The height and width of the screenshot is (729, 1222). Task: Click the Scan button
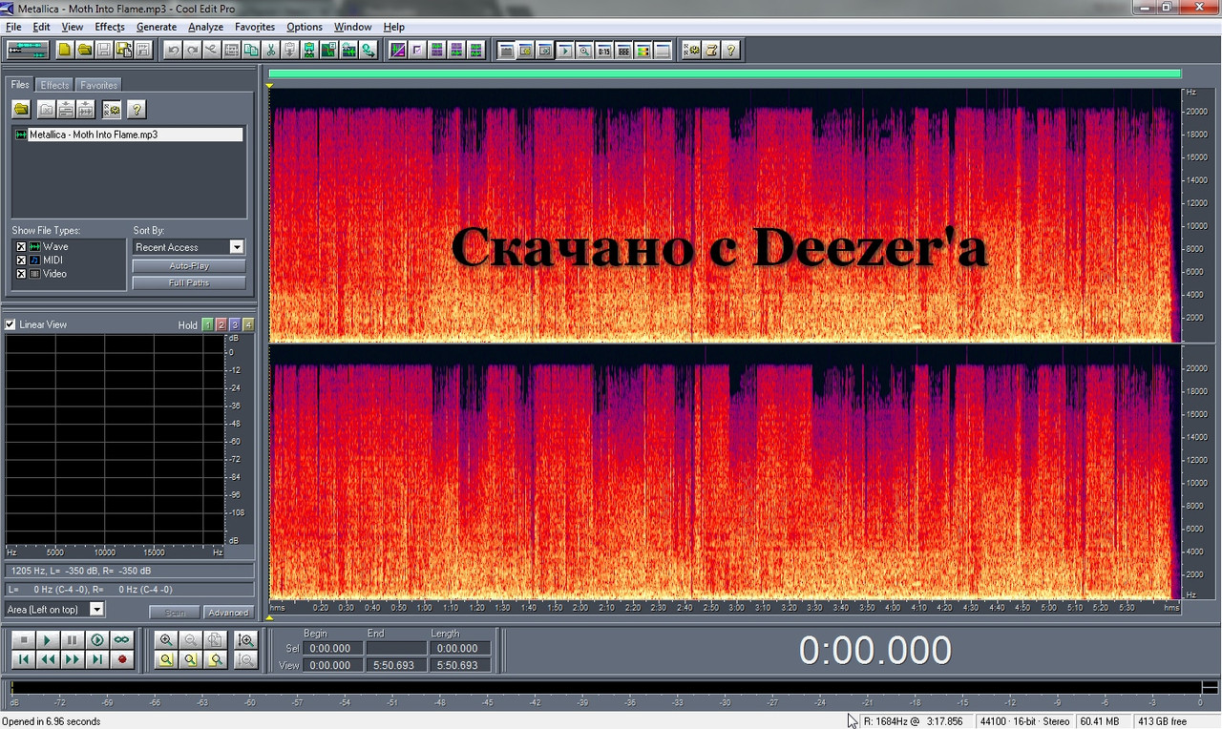tap(175, 613)
